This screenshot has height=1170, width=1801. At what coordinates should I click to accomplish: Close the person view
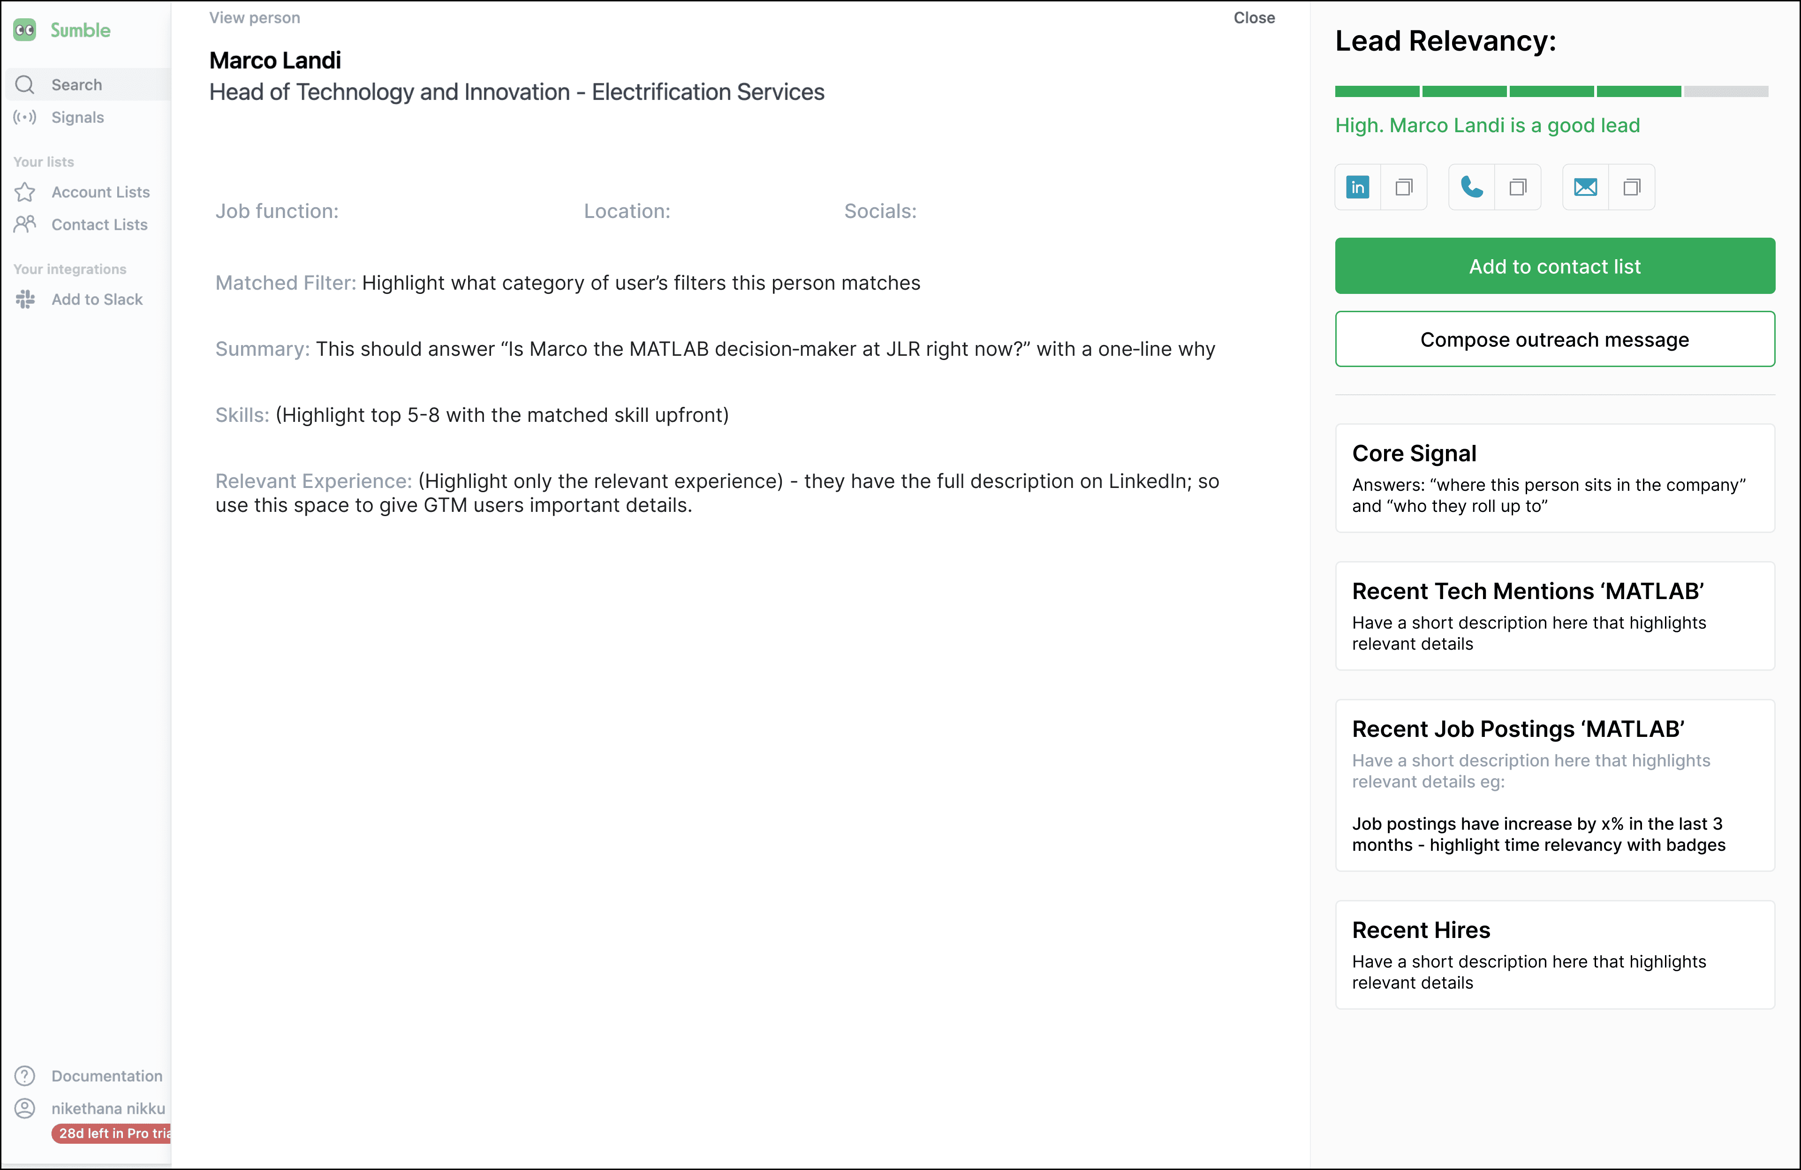(x=1253, y=17)
